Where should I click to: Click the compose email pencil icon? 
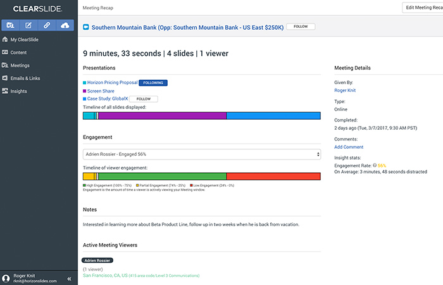28,25
